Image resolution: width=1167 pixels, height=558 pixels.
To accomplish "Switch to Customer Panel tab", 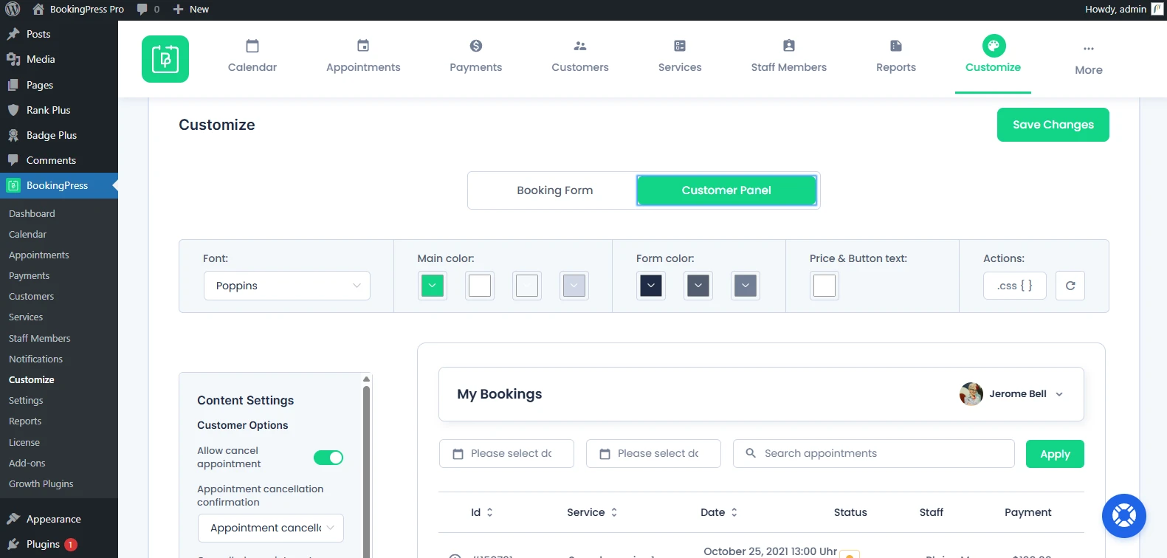I will 726,190.
